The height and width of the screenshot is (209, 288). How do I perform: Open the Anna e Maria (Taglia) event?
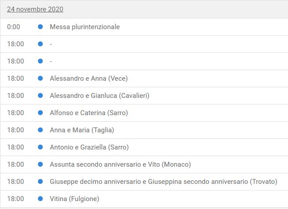[x=82, y=130]
